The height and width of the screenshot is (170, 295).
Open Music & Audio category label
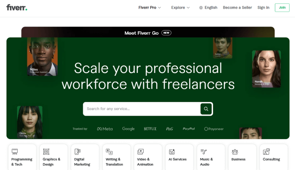pos(206,162)
